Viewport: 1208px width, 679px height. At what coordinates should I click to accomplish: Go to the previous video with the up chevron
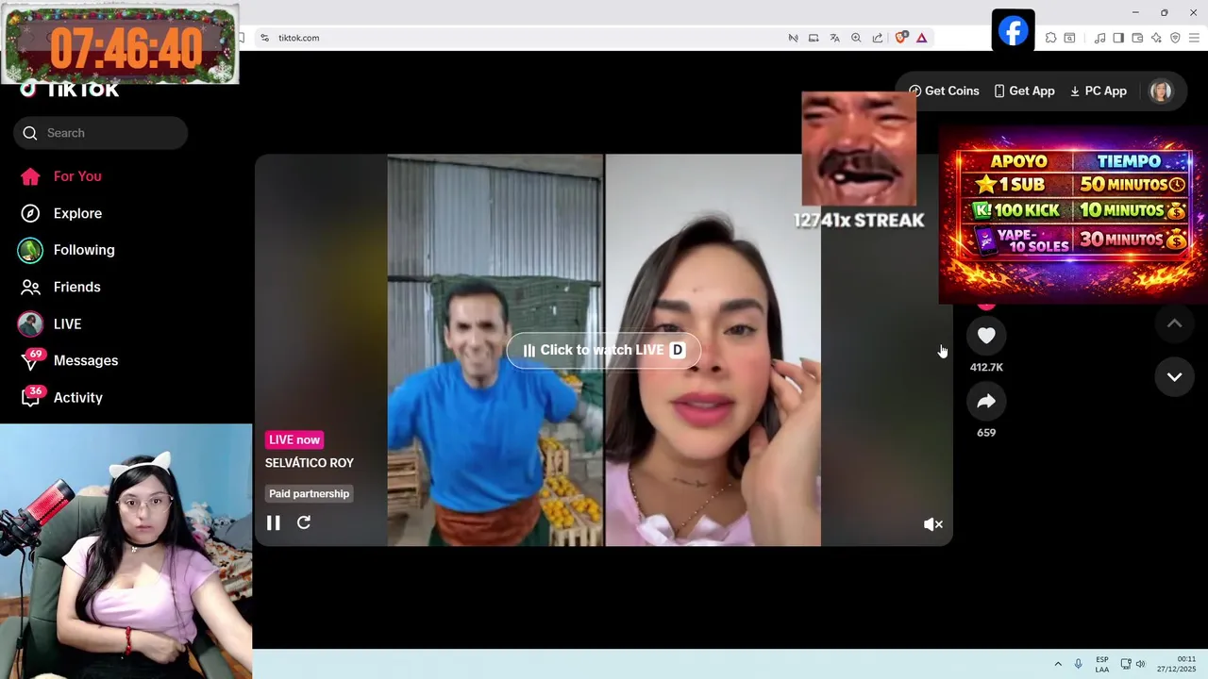[x=1174, y=323]
